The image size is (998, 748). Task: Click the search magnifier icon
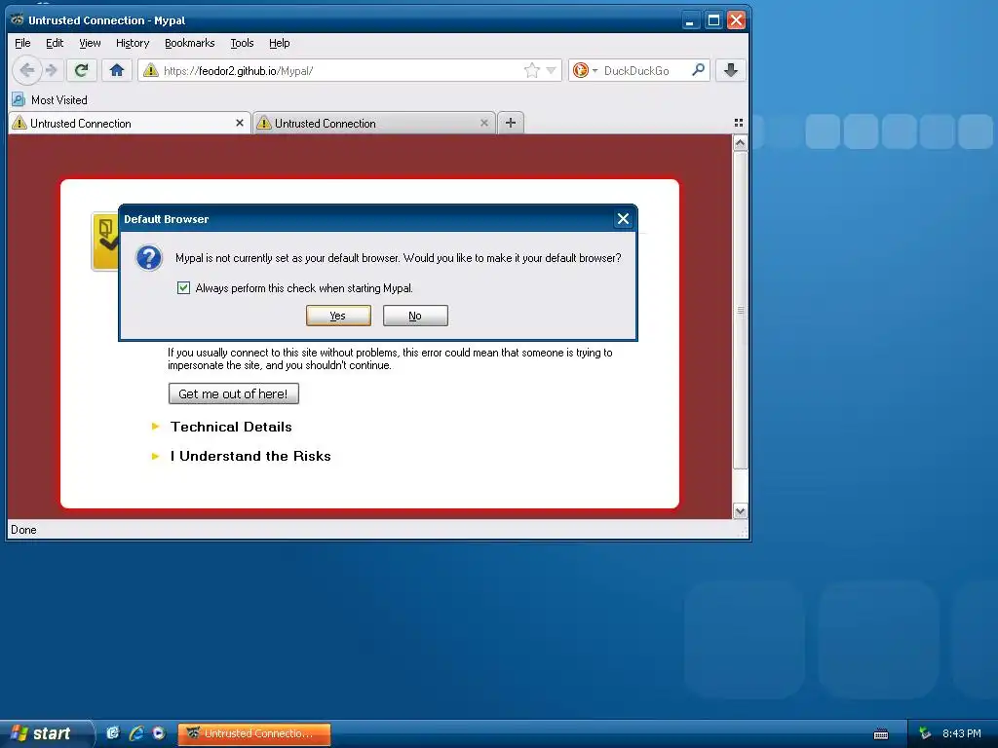click(698, 70)
